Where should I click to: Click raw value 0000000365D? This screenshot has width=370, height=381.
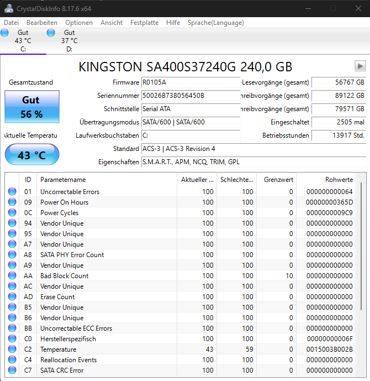(329, 202)
